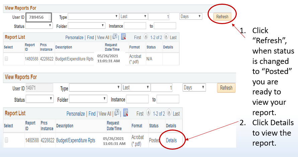Open the Details link for the Posted report
This screenshot has width=298, height=157.
coord(171,140)
